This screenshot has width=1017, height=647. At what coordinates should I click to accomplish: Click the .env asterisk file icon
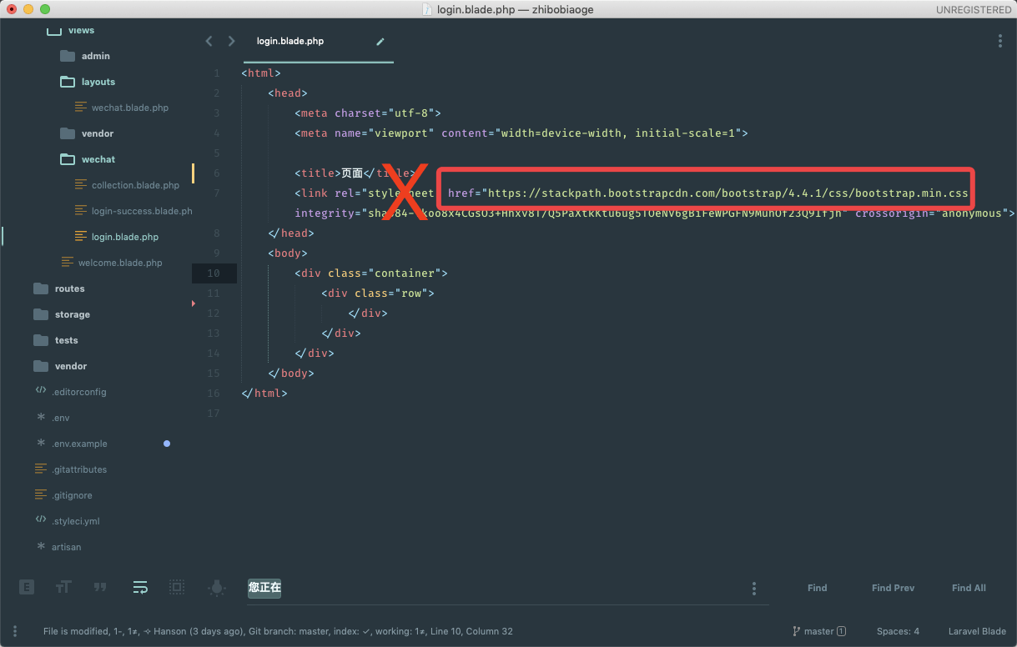[41, 417]
